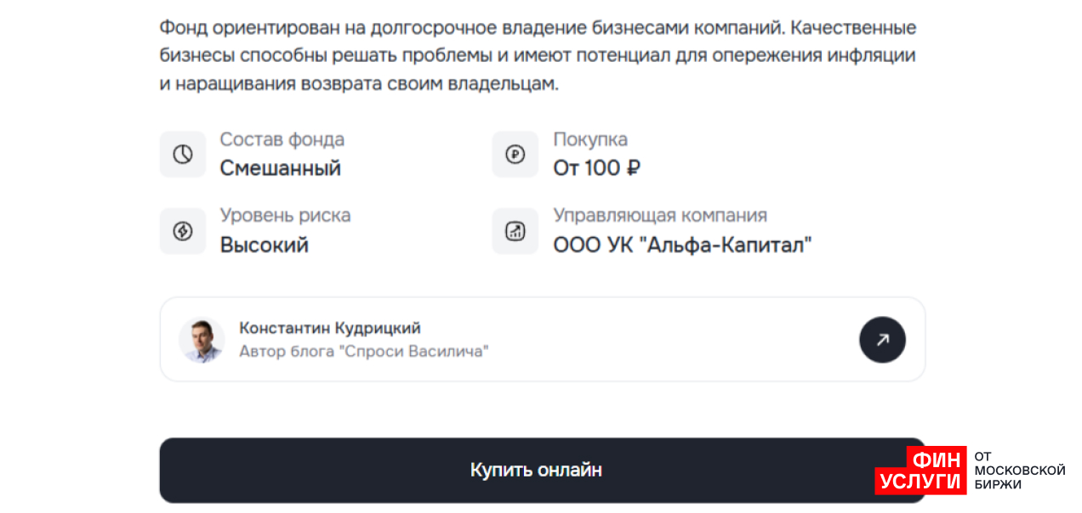
Task: Click the subtitle Автор блога "Спроси Василича"
Action: (364, 351)
